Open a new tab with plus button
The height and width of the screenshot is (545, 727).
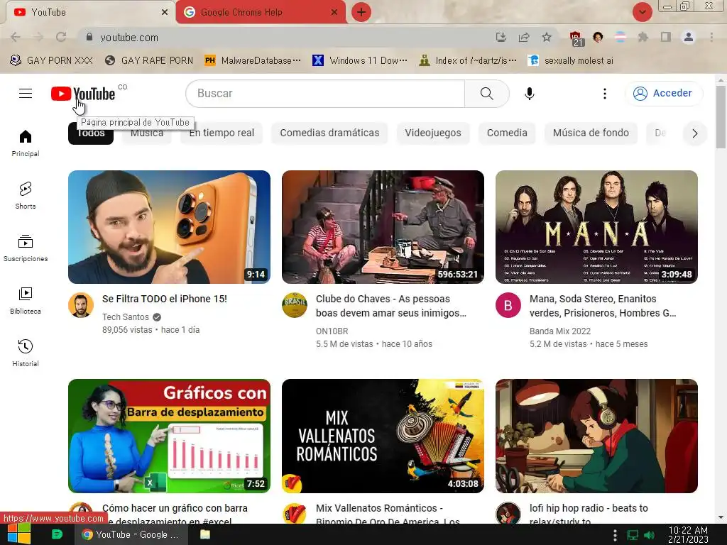(361, 12)
